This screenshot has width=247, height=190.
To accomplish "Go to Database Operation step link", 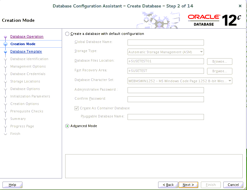I will [x=27, y=37].
